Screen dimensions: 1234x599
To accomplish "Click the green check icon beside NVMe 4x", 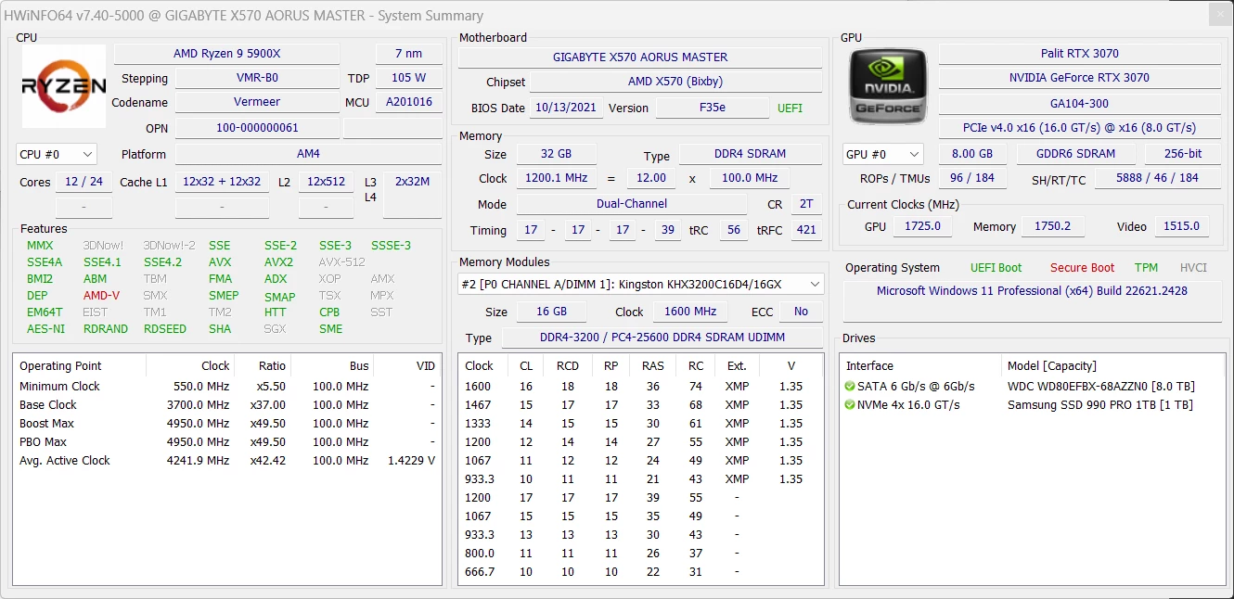I will [x=849, y=405].
